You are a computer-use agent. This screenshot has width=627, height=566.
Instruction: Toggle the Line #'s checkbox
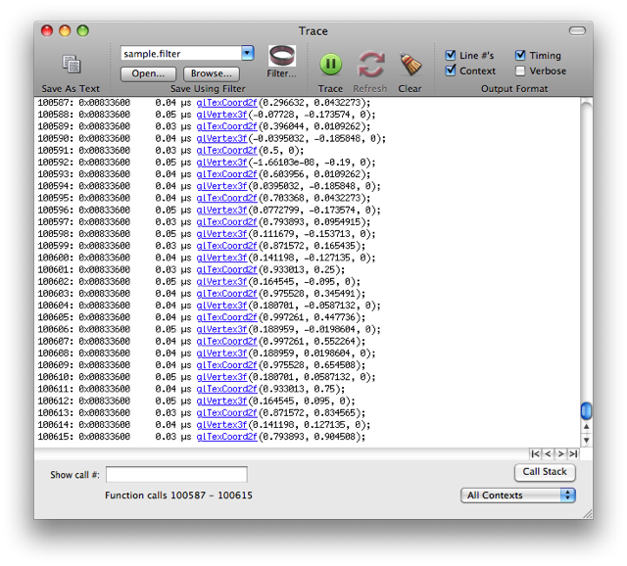tap(451, 56)
